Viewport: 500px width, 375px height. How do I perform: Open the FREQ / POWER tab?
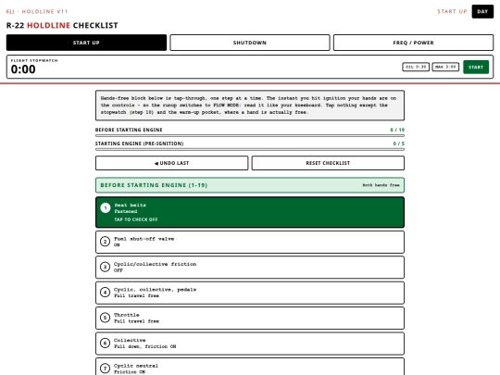413,43
